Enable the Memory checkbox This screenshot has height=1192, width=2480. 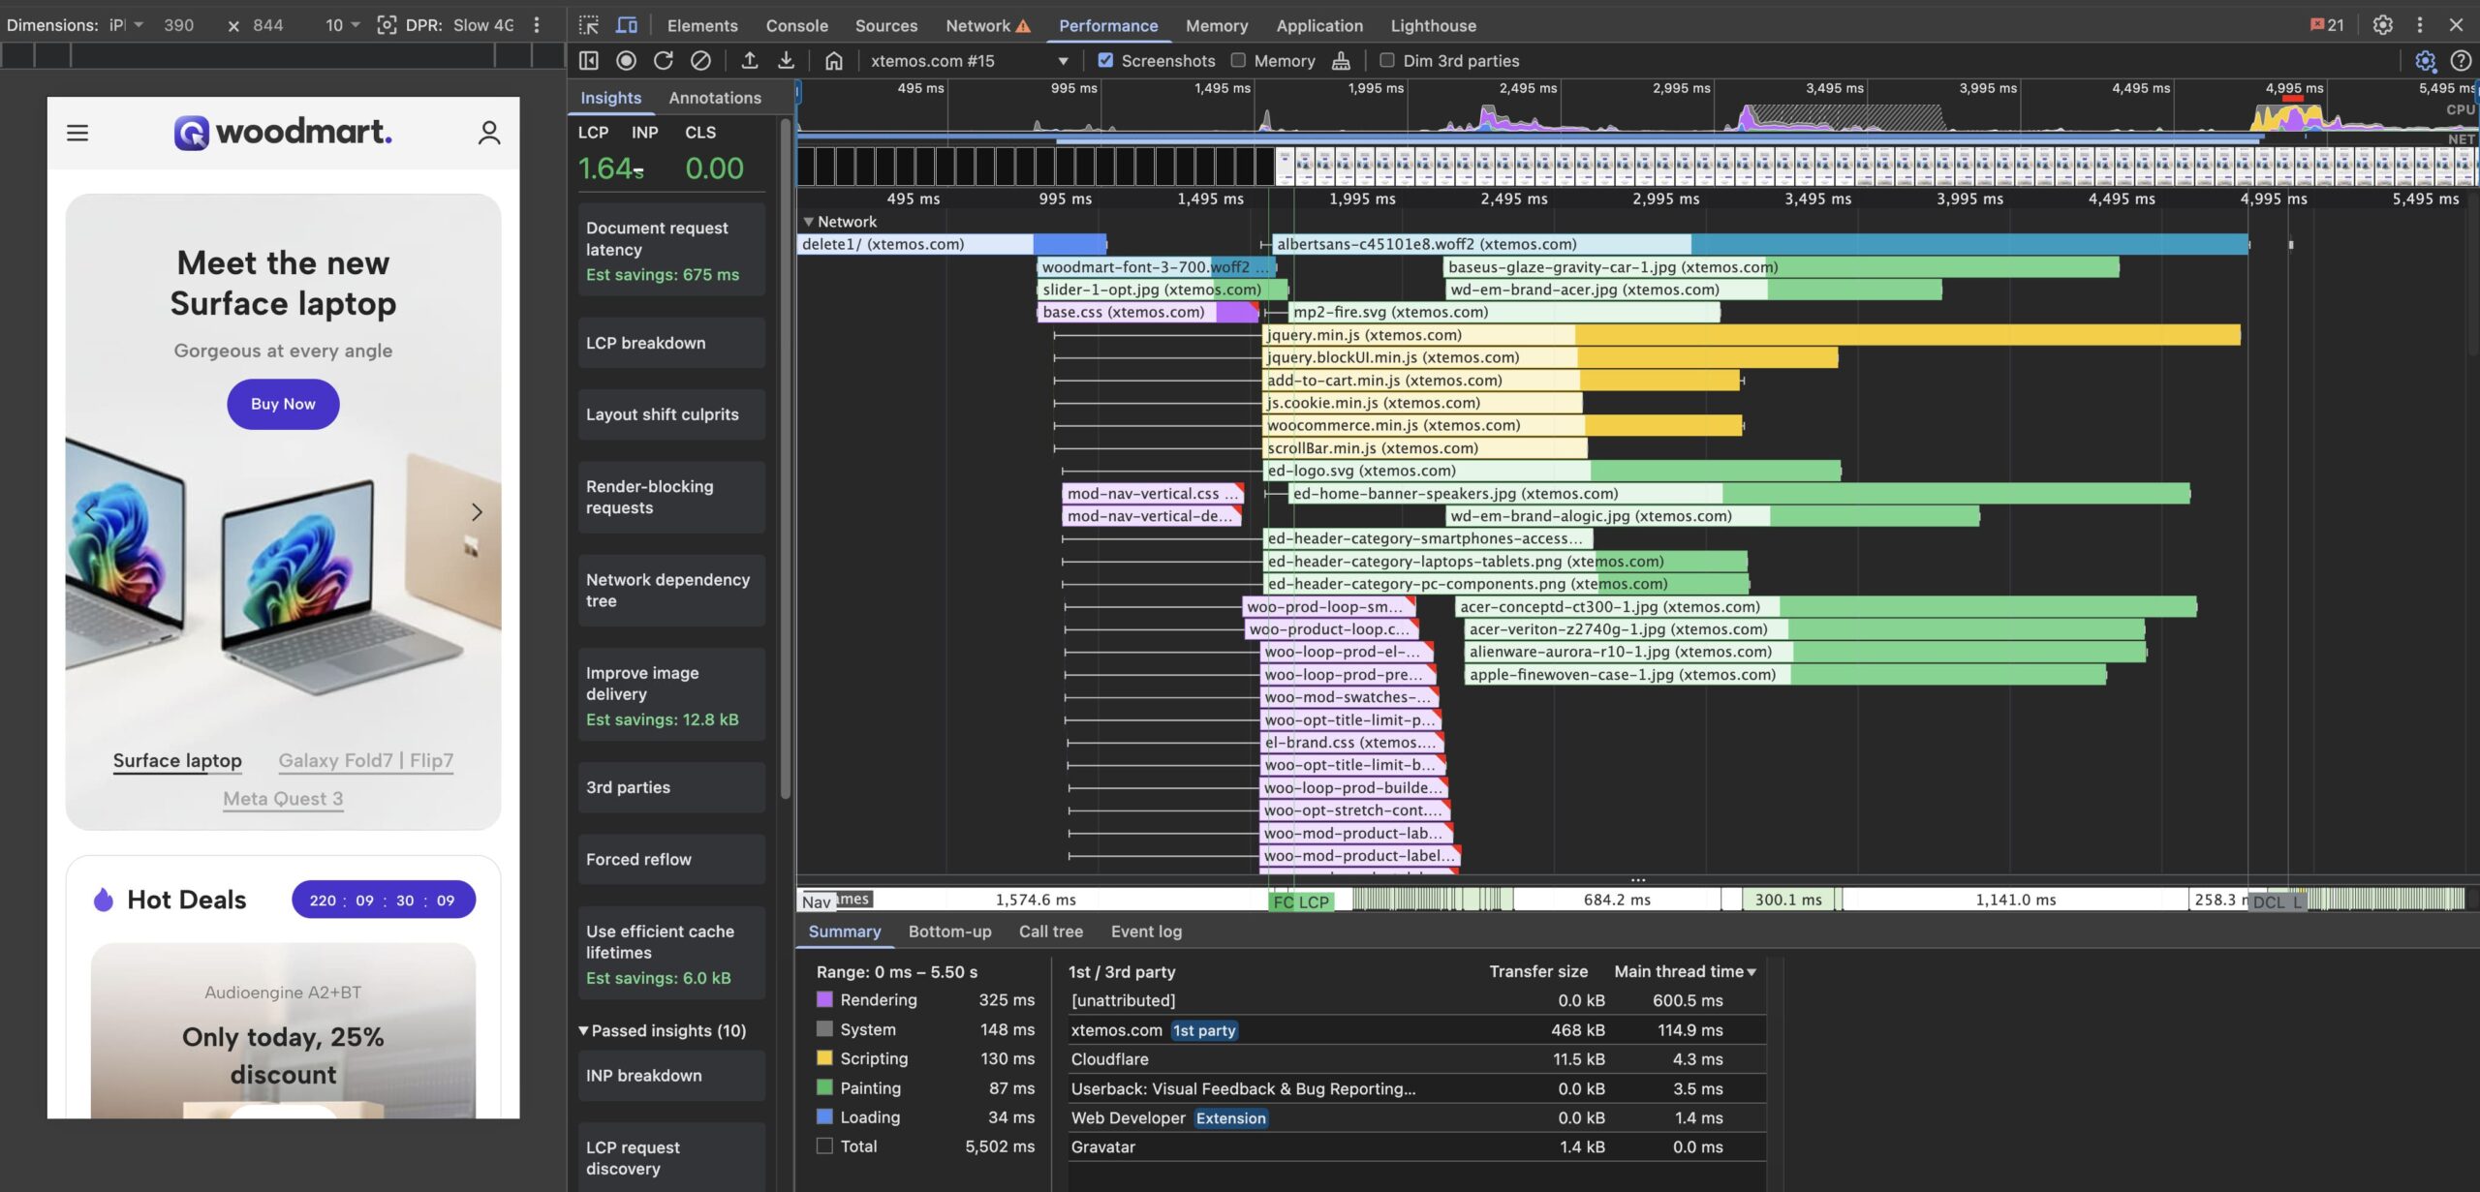point(1238,60)
